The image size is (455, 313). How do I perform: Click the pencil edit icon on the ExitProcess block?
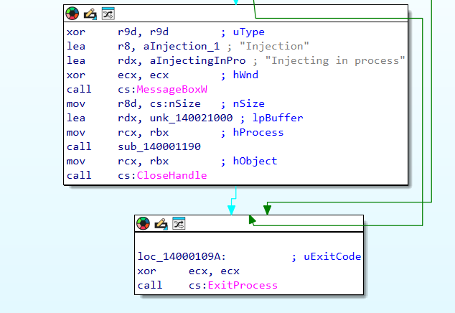click(x=161, y=223)
